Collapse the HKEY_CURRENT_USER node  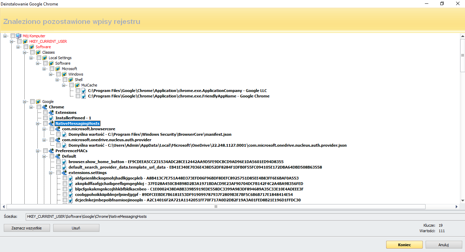[x=12, y=41]
